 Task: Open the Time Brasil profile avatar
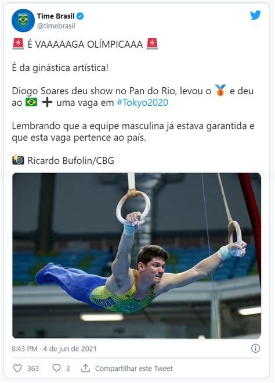[23, 20]
